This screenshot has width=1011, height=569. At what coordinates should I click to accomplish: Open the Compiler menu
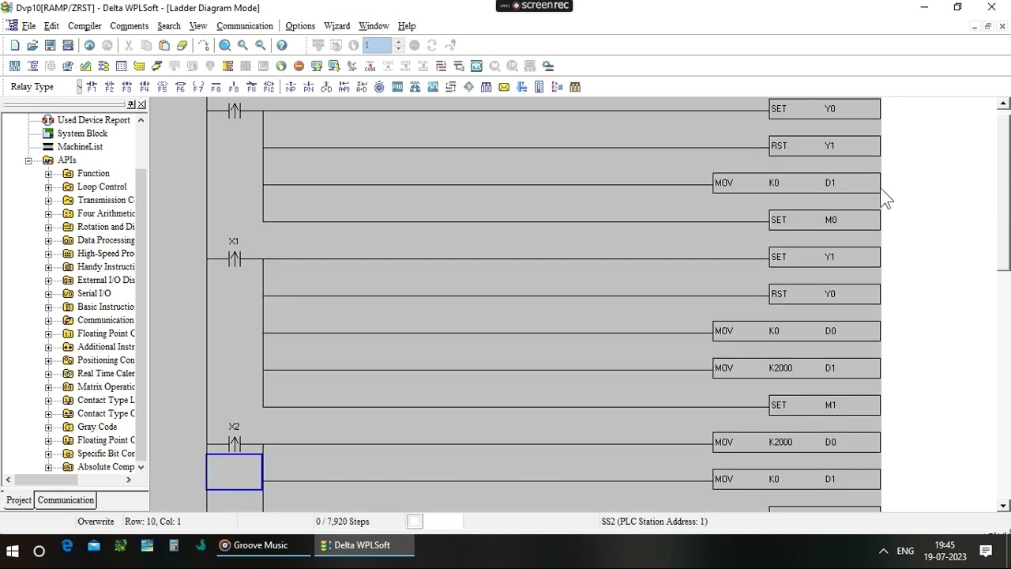pyautogui.click(x=85, y=26)
